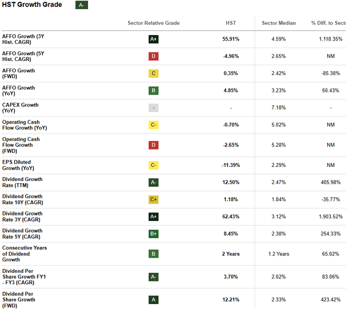
Task: Select the 12.21% HST value
Action: pyautogui.click(x=231, y=300)
